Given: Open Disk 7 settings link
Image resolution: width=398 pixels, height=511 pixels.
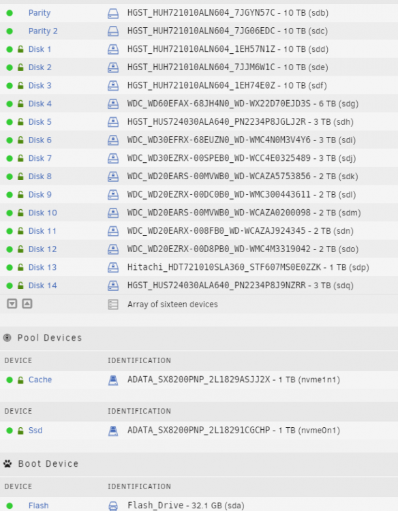Looking at the screenshot, I should pos(40,158).
